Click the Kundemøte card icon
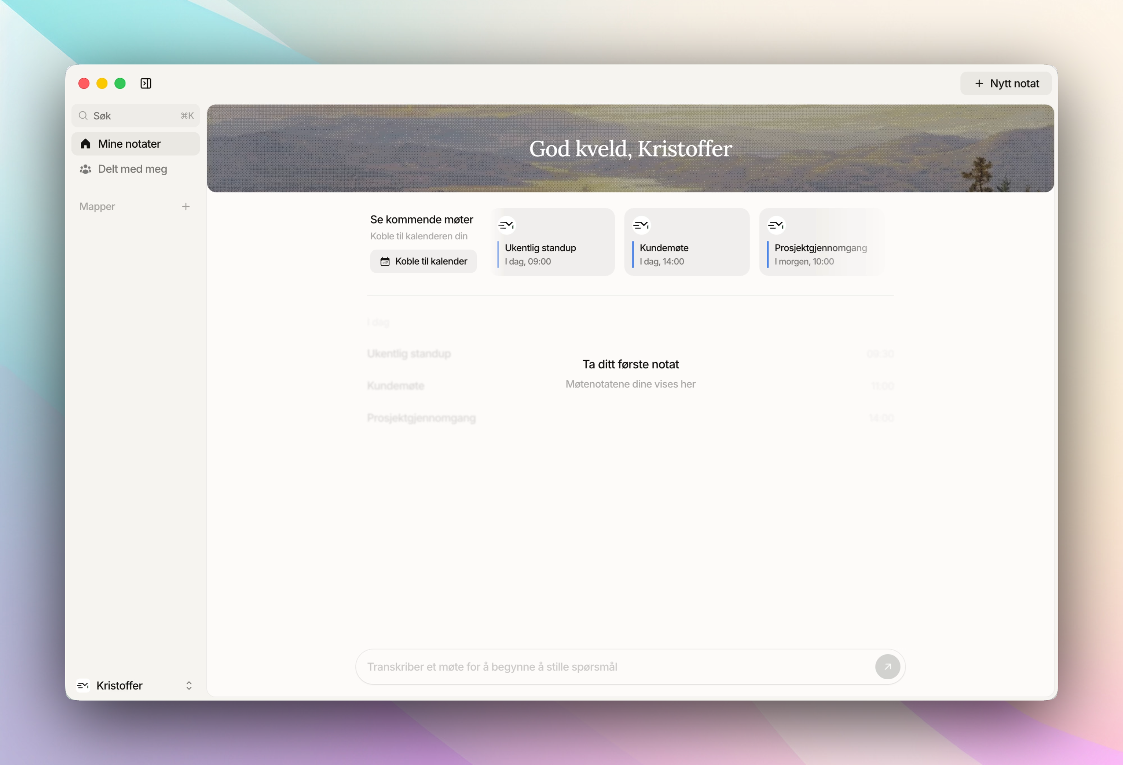 click(x=641, y=225)
